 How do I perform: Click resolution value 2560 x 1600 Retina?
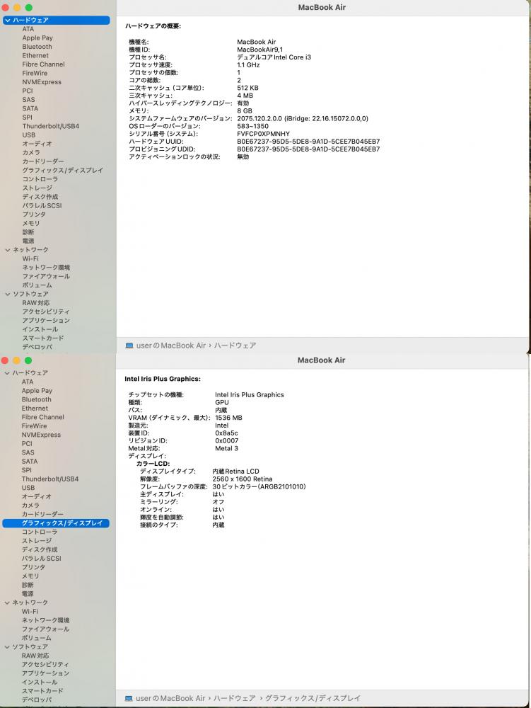243,479
